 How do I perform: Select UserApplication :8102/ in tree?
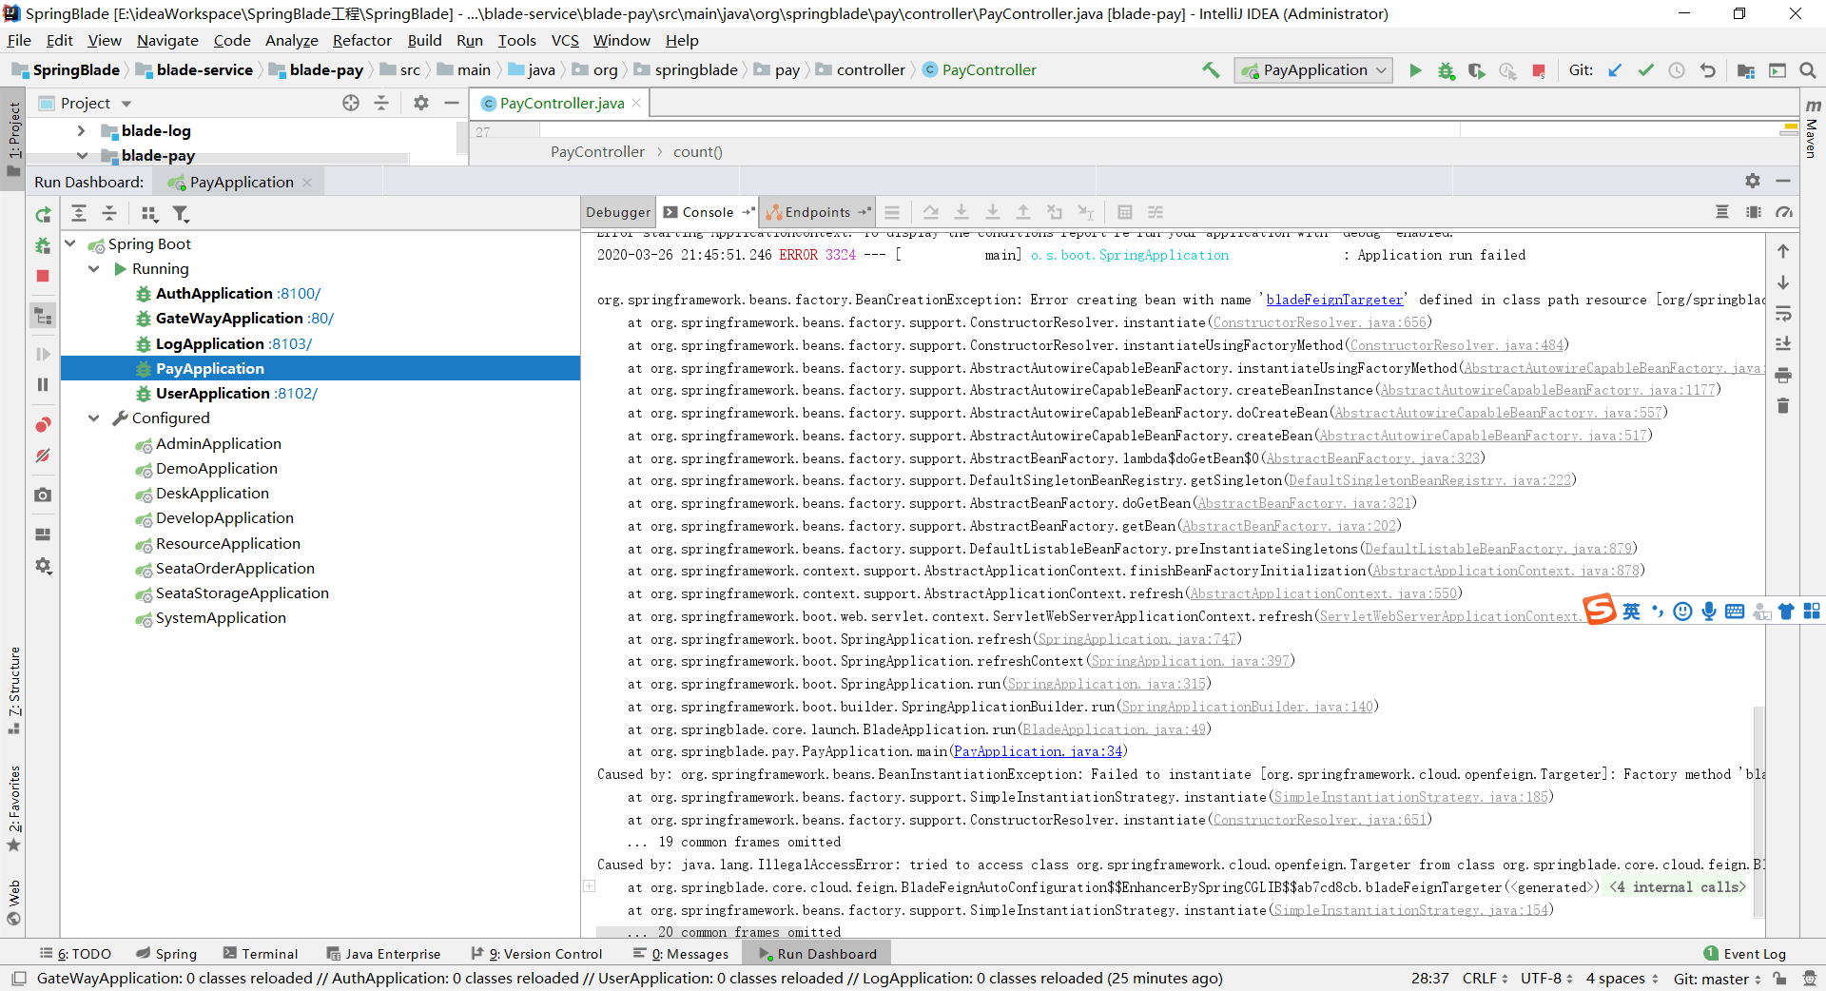236,393
